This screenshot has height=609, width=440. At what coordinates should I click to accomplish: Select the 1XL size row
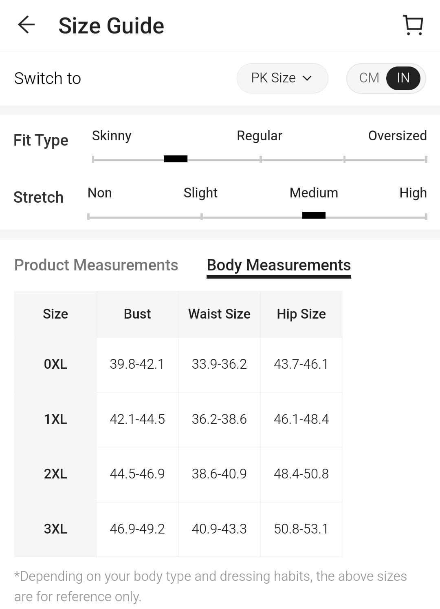pyautogui.click(x=55, y=419)
